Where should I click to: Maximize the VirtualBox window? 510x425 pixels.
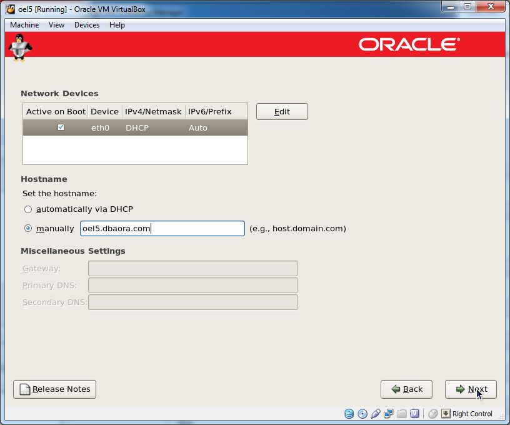coord(467,7)
